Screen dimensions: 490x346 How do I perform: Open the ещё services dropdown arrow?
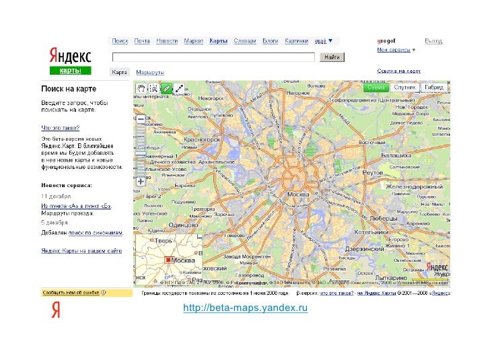(330, 40)
